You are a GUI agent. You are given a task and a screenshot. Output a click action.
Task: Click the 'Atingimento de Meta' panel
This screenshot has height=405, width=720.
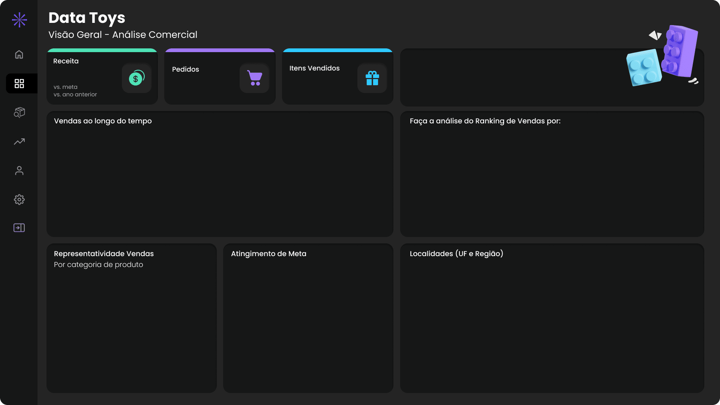(307, 319)
